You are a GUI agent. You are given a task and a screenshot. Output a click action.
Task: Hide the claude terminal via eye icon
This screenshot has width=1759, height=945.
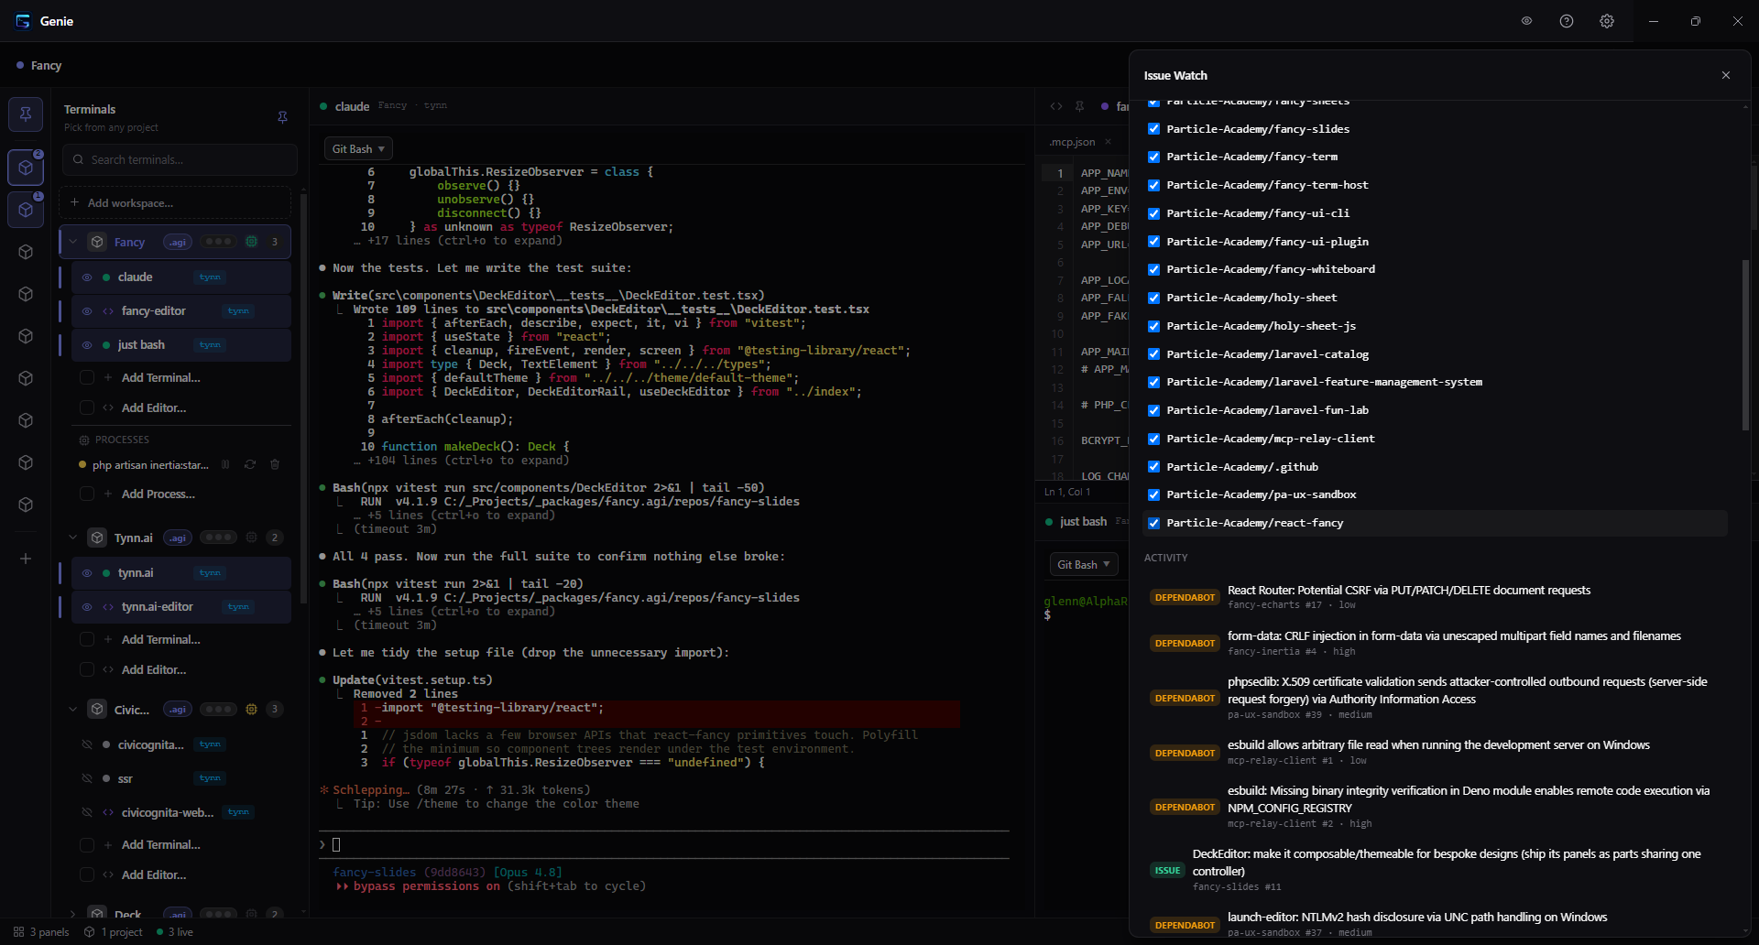coord(87,277)
